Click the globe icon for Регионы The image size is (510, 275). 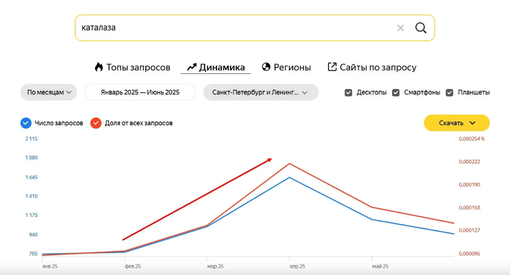(266, 67)
